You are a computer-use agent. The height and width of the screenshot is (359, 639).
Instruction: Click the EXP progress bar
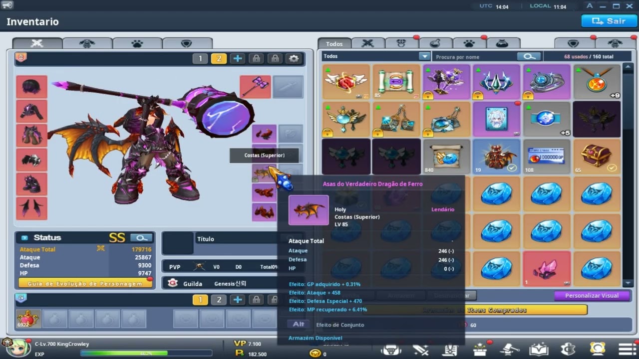point(146,353)
